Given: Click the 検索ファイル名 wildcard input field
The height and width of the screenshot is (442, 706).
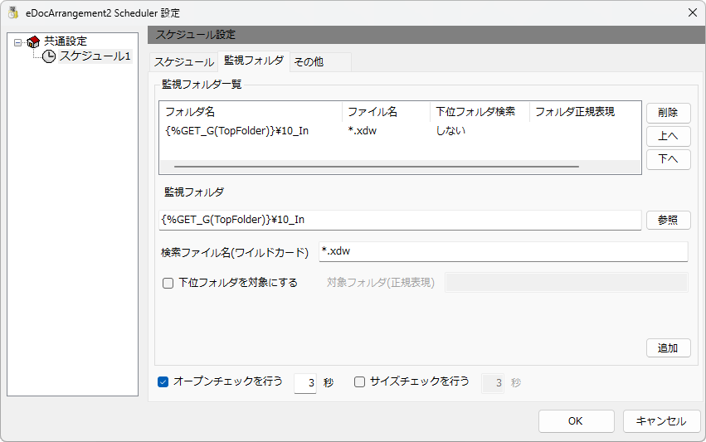Looking at the screenshot, I should (504, 251).
